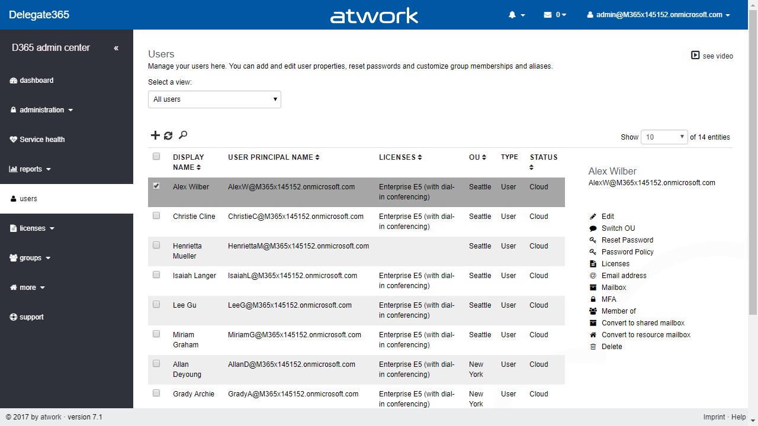Select users in the sidebar

point(66,199)
